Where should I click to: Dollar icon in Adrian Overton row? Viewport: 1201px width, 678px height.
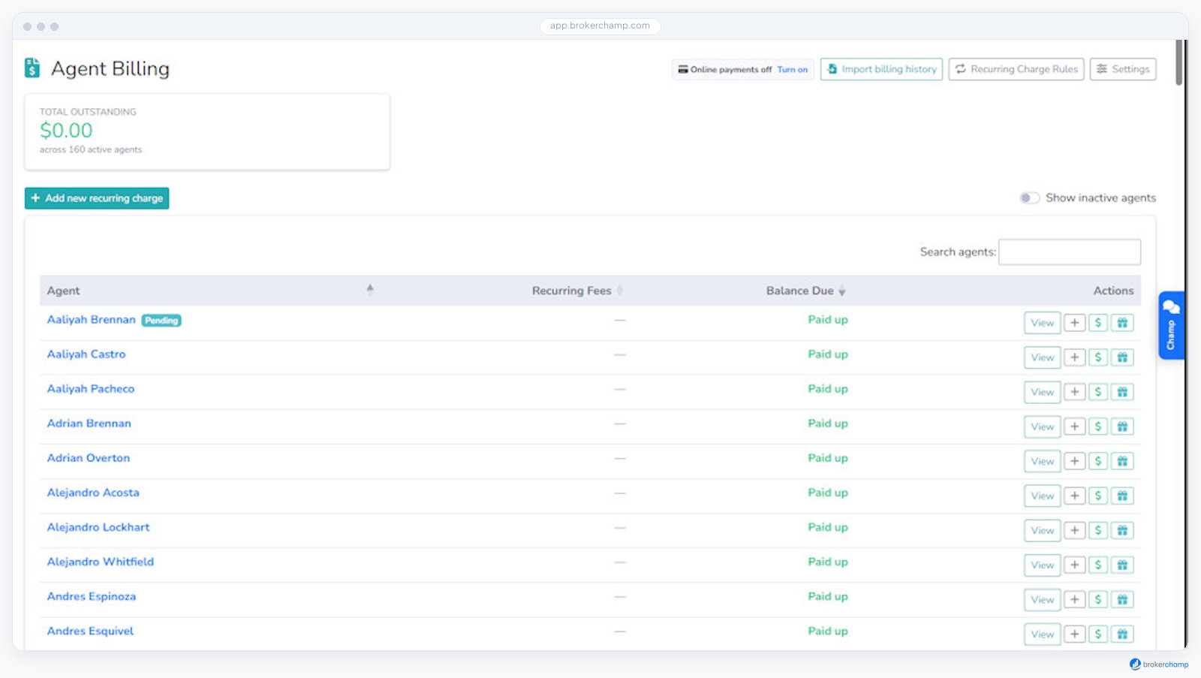(x=1098, y=461)
